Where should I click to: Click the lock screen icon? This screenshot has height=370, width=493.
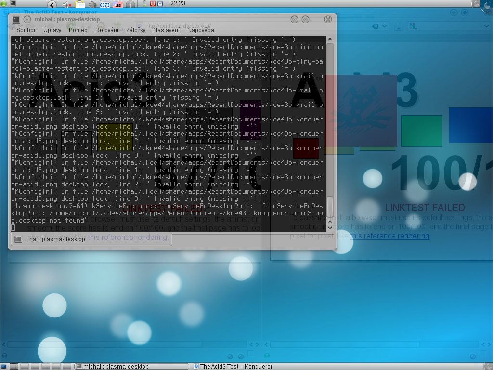pos(160,4)
